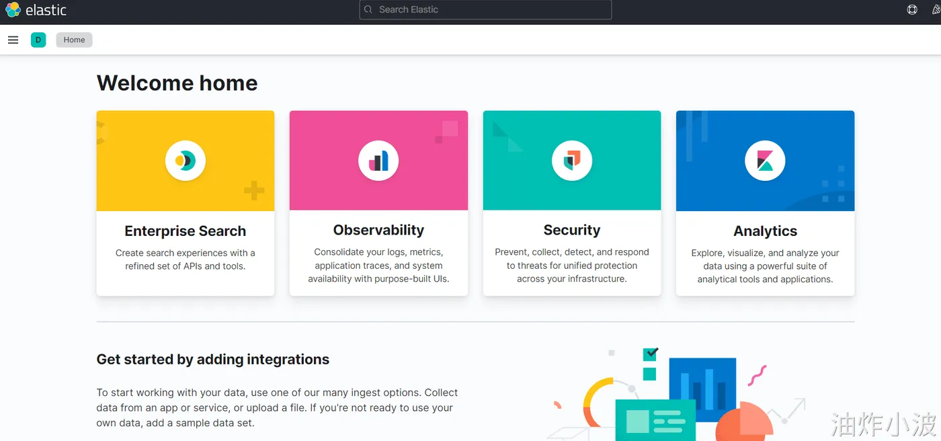Click the Analytics description text

click(765, 266)
